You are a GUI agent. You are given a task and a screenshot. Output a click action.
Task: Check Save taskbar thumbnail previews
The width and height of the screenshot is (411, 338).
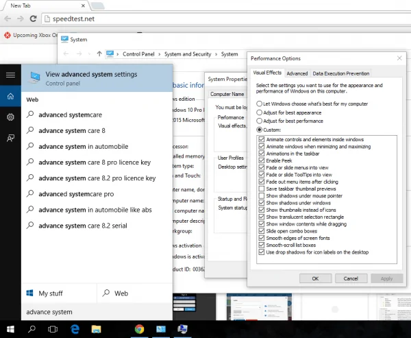click(262, 189)
